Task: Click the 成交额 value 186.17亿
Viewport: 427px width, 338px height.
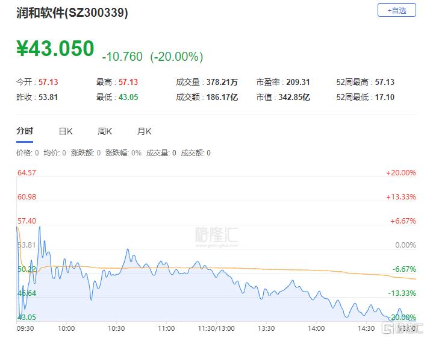Action: coord(222,97)
